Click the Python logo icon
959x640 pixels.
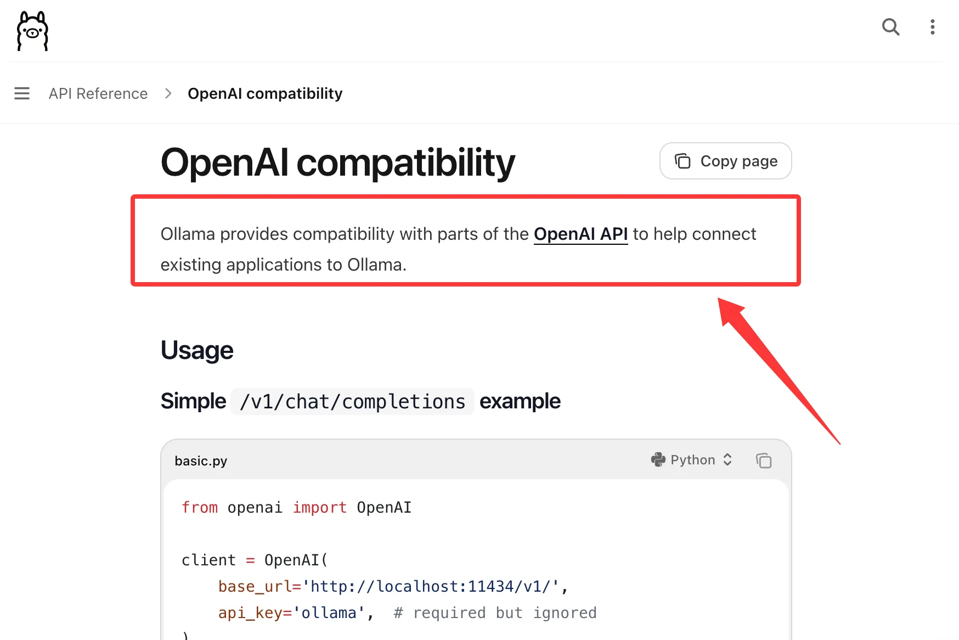(658, 459)
